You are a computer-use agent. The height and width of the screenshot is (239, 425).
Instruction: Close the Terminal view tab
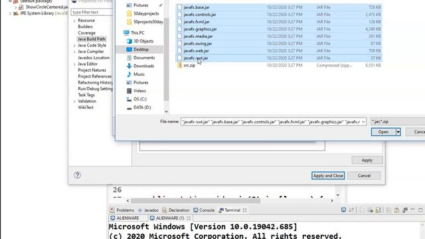coord(245,210)
